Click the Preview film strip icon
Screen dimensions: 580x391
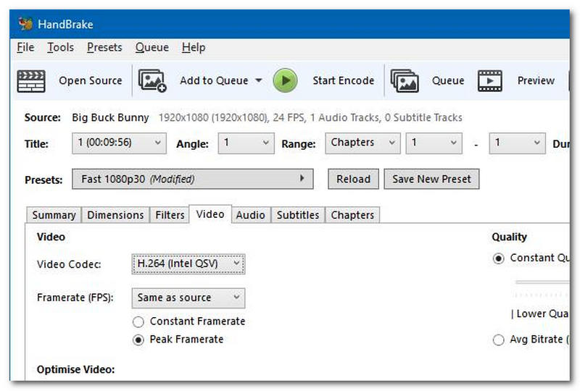click(x=490, y=80)
